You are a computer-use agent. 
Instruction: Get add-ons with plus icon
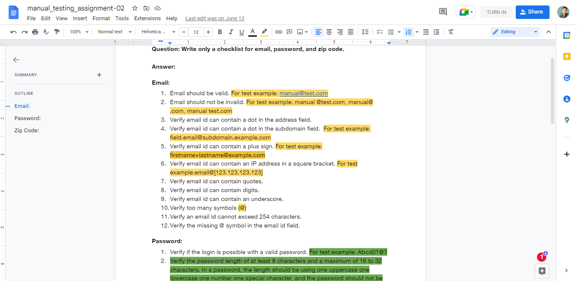point(567,154)
